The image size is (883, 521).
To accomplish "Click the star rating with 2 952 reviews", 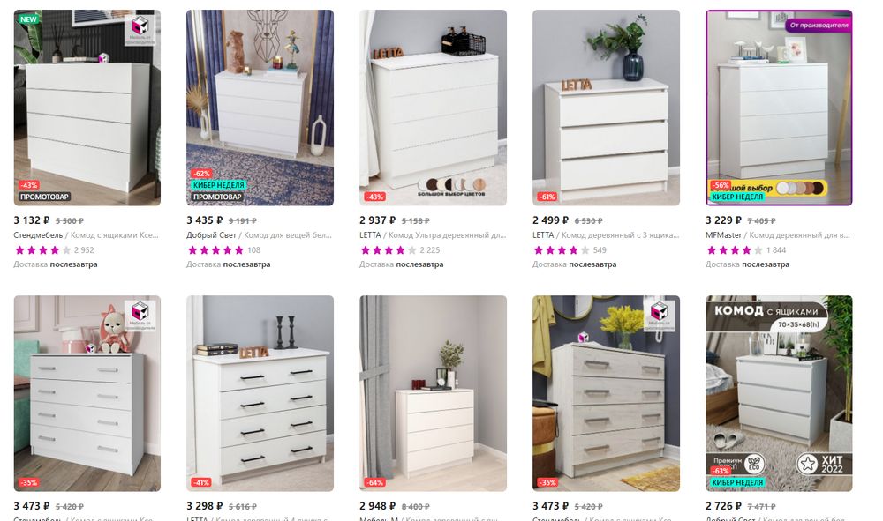I will pos(54,250).
